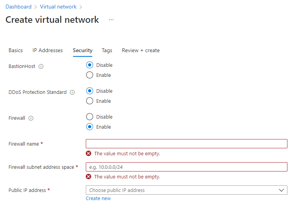Switch to the Basics tab
Image resolution: width=289 pixels, height=202 pixels.
pos(16,50)
